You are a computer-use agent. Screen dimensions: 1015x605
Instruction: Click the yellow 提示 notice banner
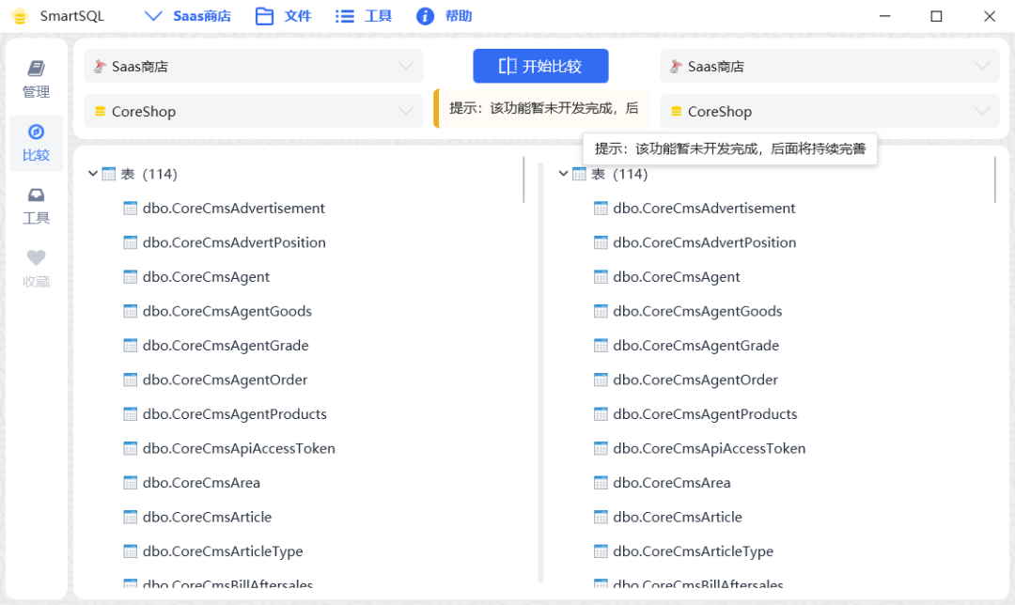click(541, 108)
